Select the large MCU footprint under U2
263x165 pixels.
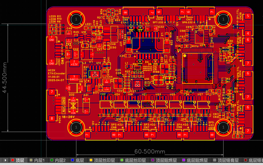198,68
